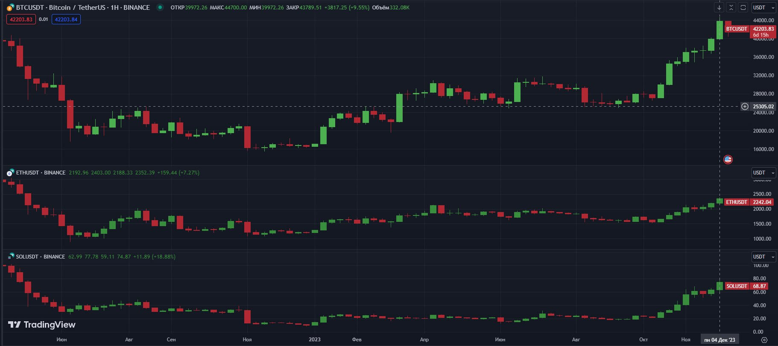Click the 2000.00 level on the ETH price axis

coord(762,209)
